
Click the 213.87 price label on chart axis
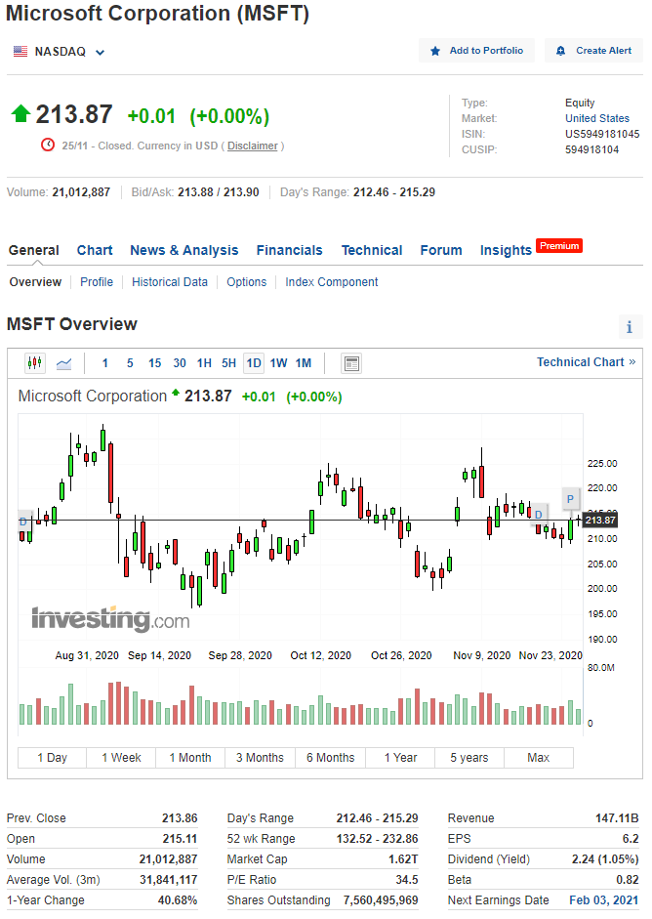tap(600, 521)
